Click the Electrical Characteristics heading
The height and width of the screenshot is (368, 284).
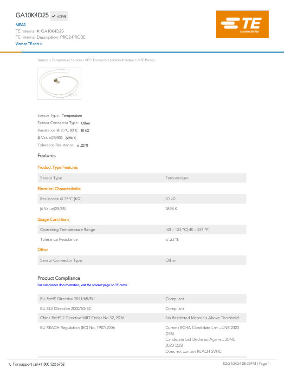(x=59, y=189)
